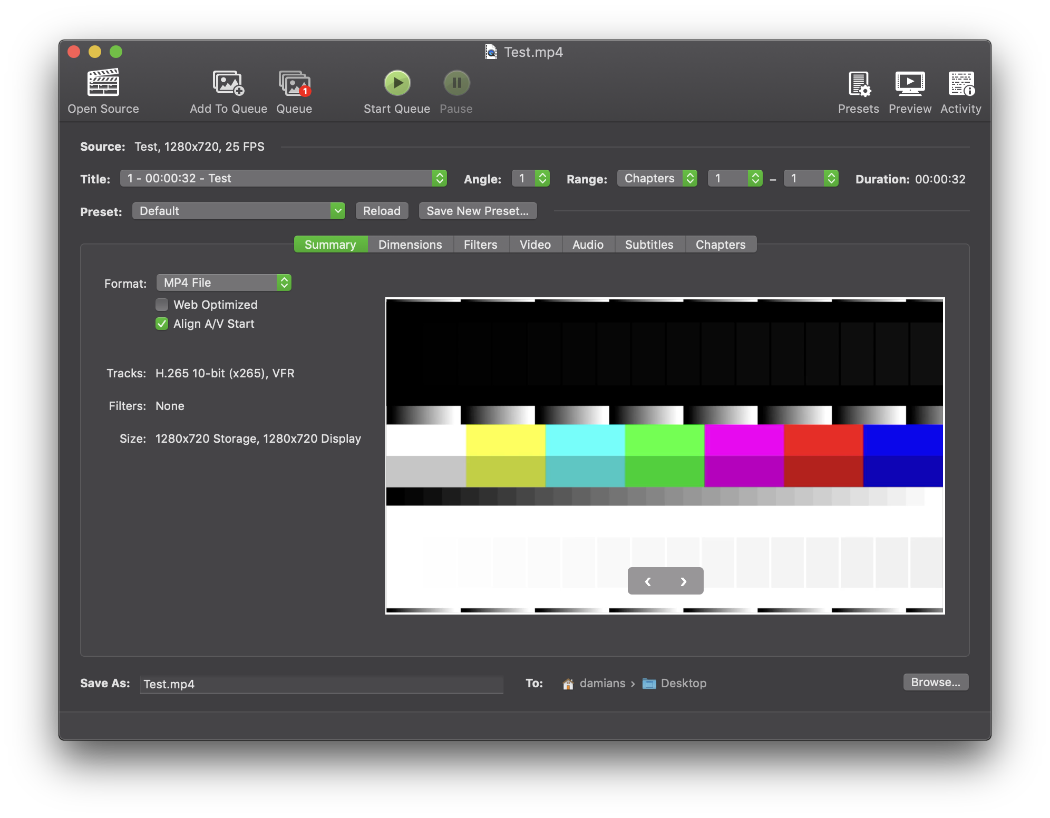Start the encode queue

(x=397, y=83)
